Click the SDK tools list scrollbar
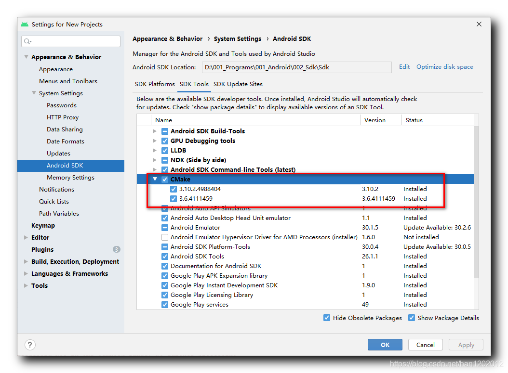The image size is (508, 373). tap(476, 202)
